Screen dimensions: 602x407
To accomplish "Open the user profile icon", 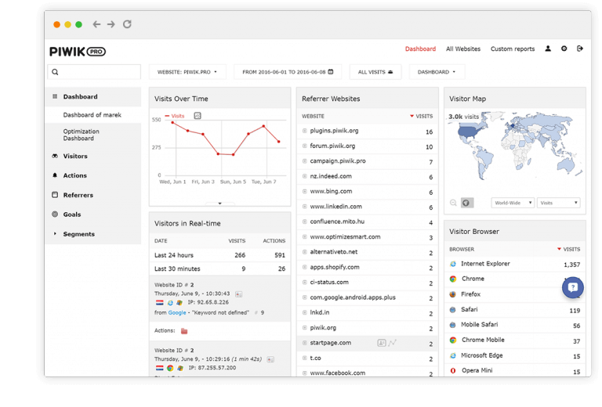I will point(548,49).
